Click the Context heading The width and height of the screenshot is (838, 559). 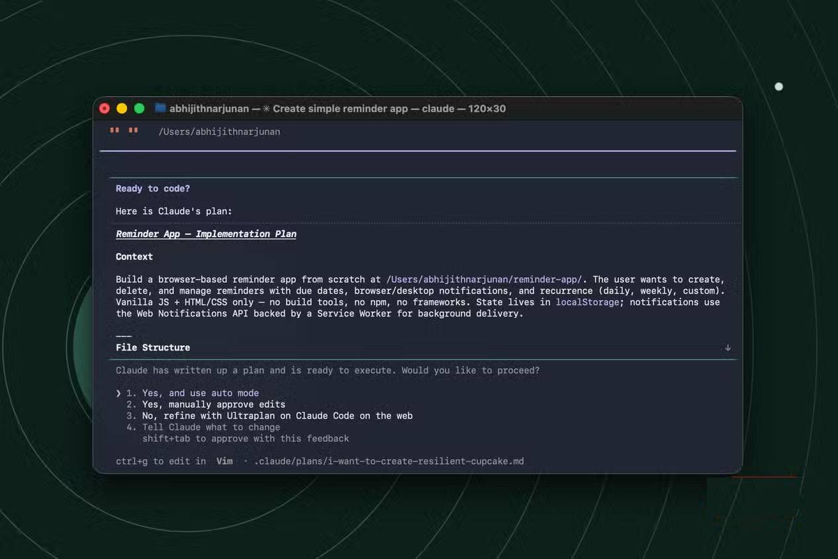[x=134, y=256]
